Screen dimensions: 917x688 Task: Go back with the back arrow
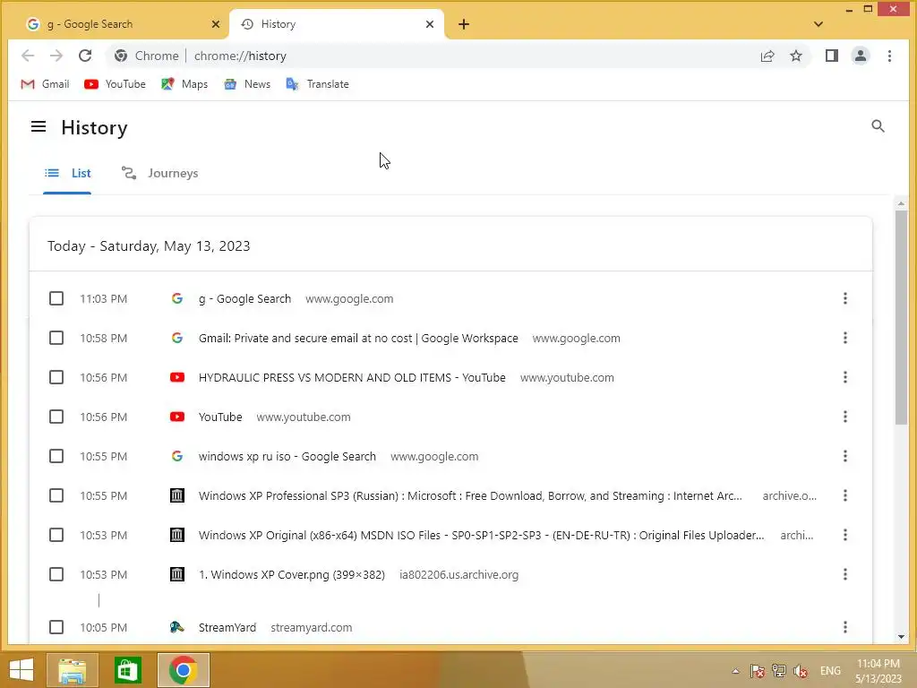[28, 56]
